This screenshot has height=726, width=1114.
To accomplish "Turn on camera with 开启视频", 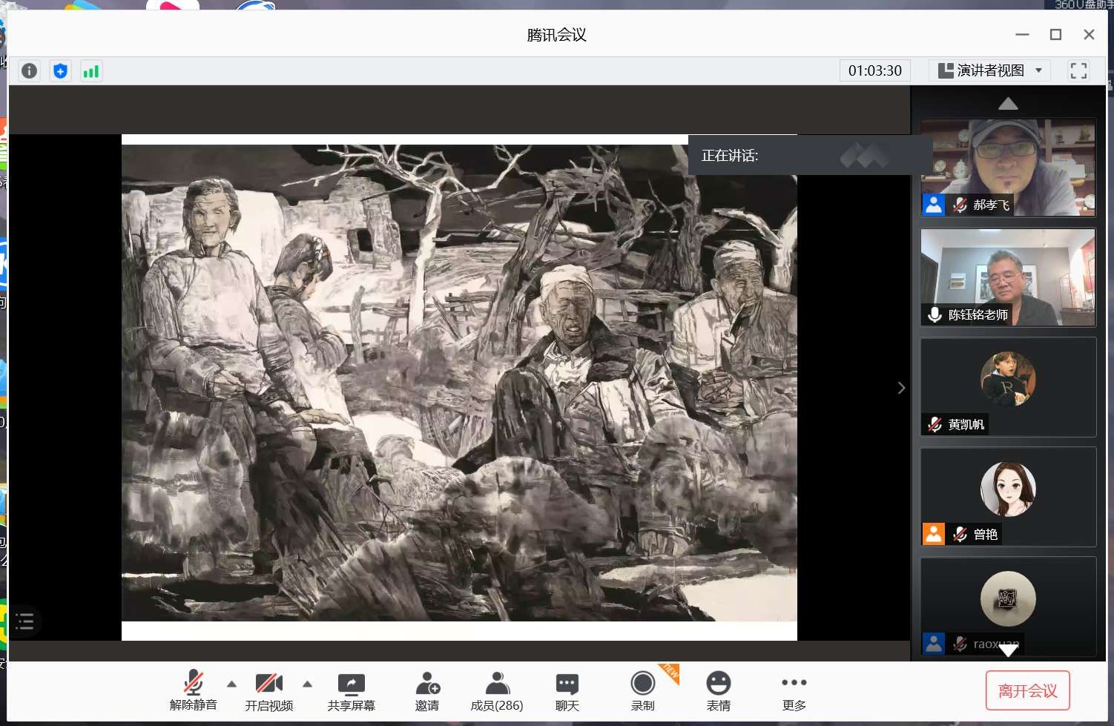I will click(268, 692).
